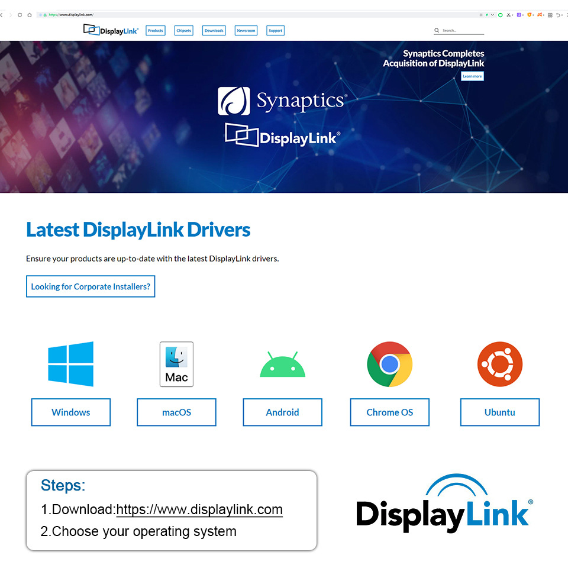Click the Chrome logo icon

pos(389,364)
